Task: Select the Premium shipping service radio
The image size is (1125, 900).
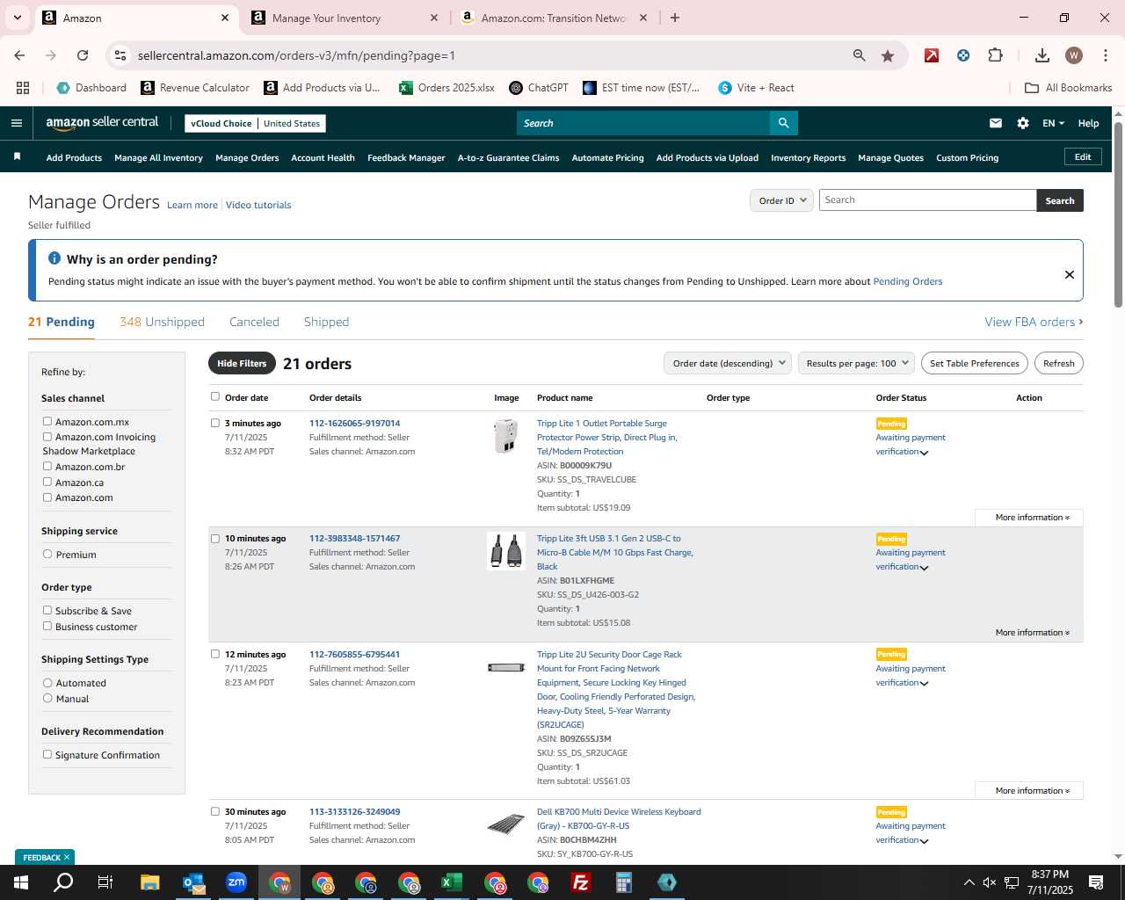Action: pyautogui.click(x=47, y=555)
